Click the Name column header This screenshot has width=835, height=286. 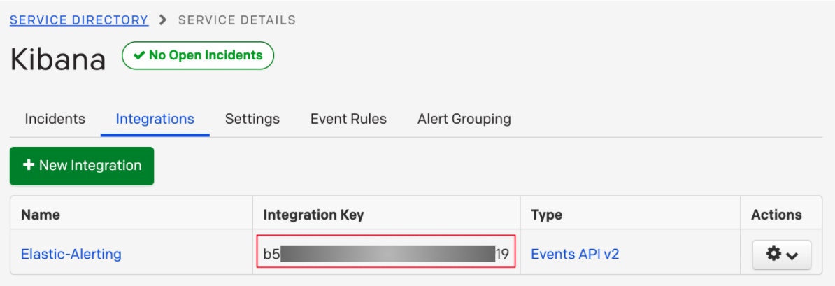click(x=41, y=215)
